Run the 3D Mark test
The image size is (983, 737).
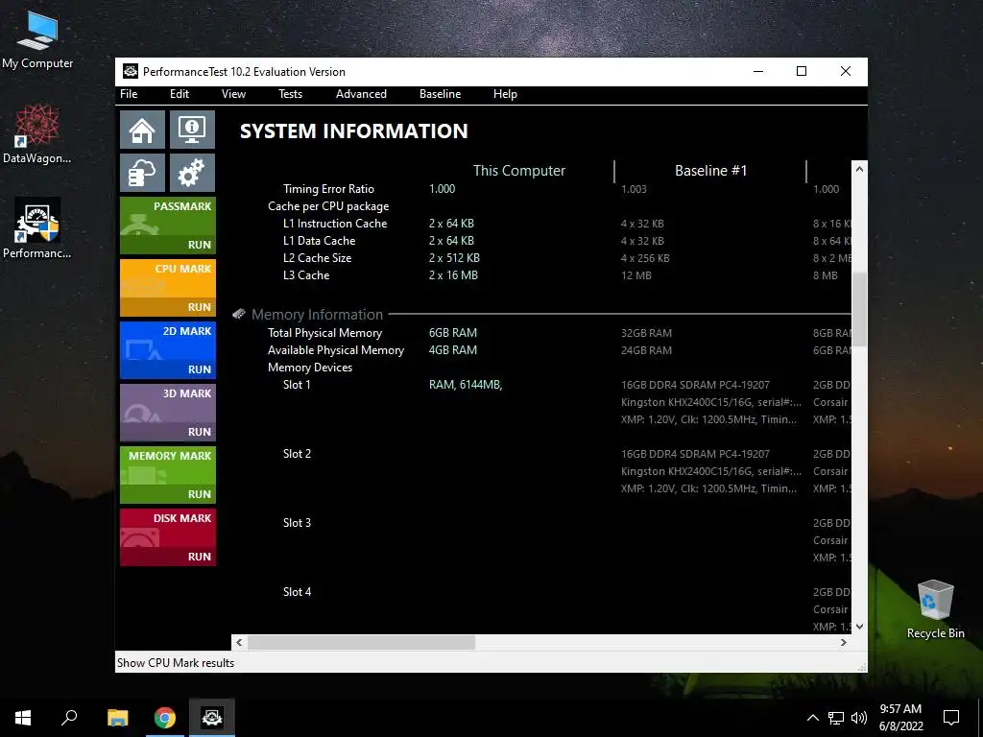[168, 413]
